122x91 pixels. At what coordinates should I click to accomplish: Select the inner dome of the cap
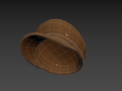pyautogui.click(x=58, y=56)
